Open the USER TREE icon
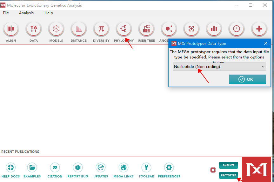Image resolution: width=274 pixels, height=182 pixels. 146,29
